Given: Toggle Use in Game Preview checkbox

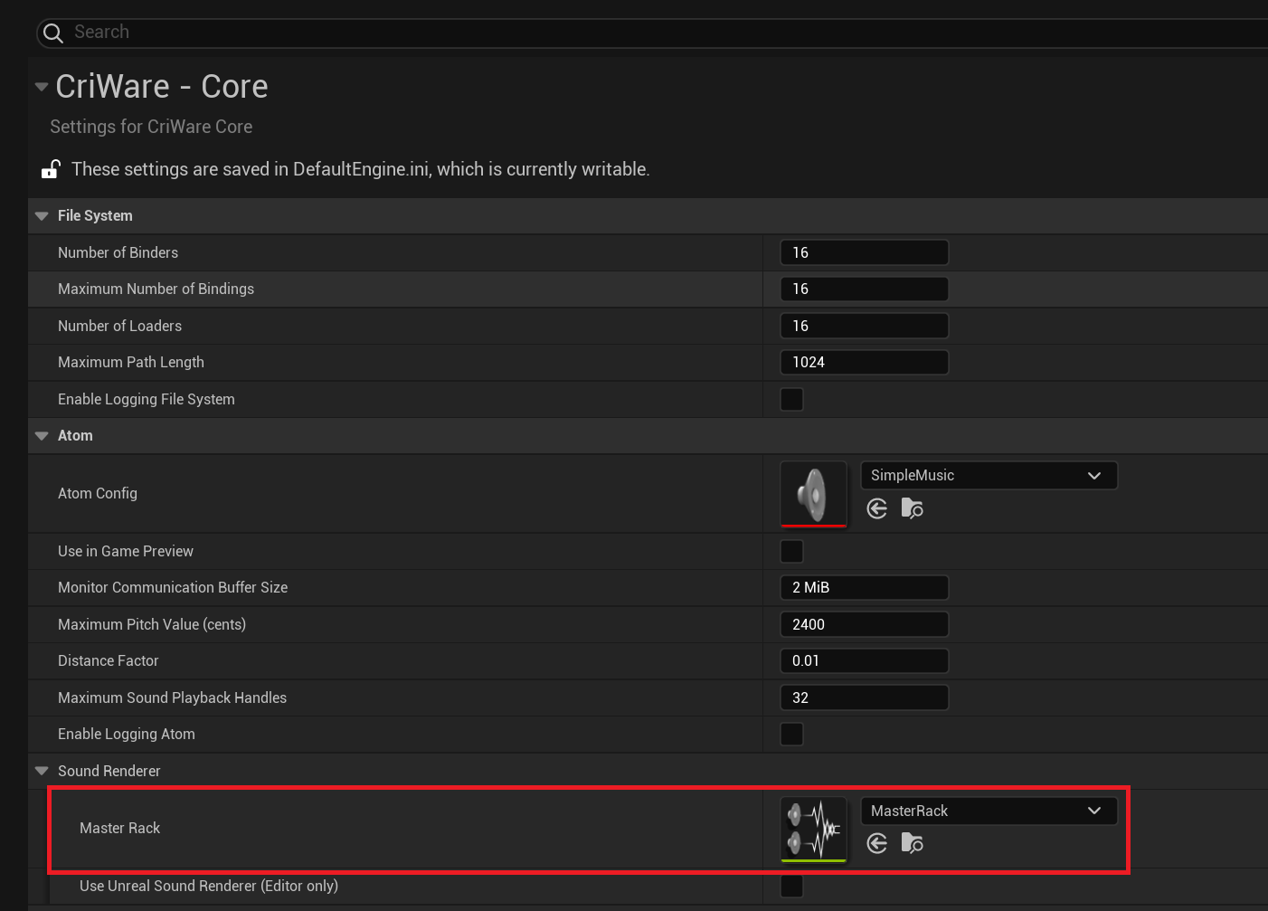Looking at the screenshot, I should [791, 551].
